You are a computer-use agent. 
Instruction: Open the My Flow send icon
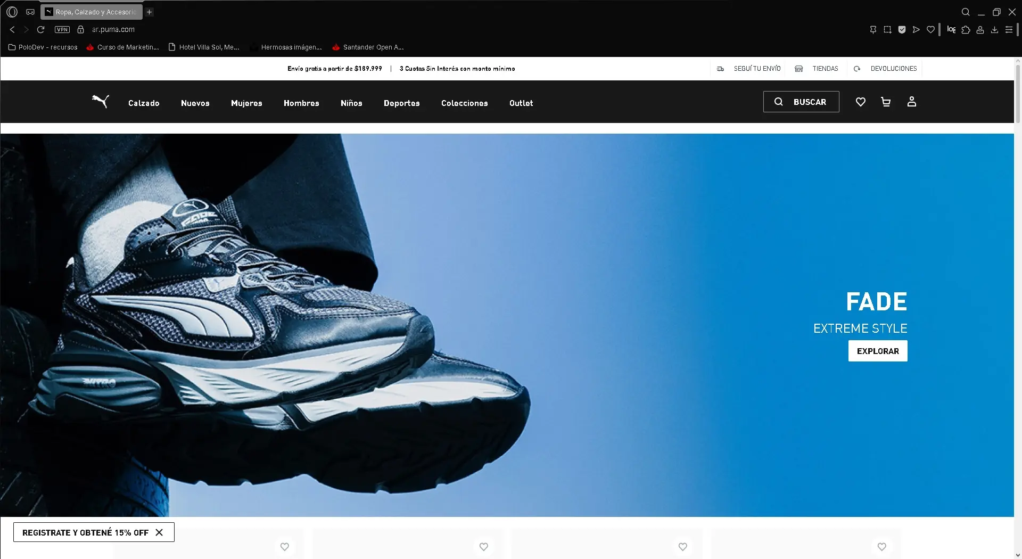(916, 30)
